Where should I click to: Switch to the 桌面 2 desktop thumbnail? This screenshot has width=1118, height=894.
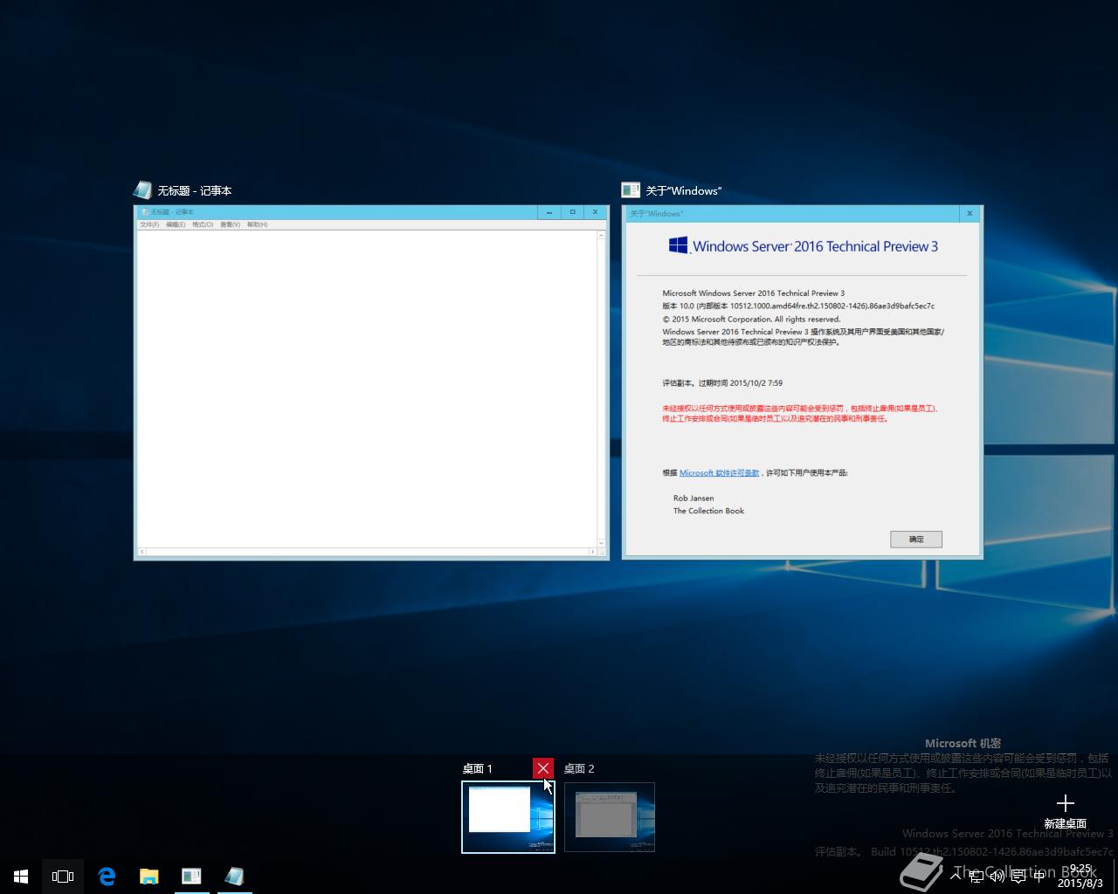click(610, 817)
